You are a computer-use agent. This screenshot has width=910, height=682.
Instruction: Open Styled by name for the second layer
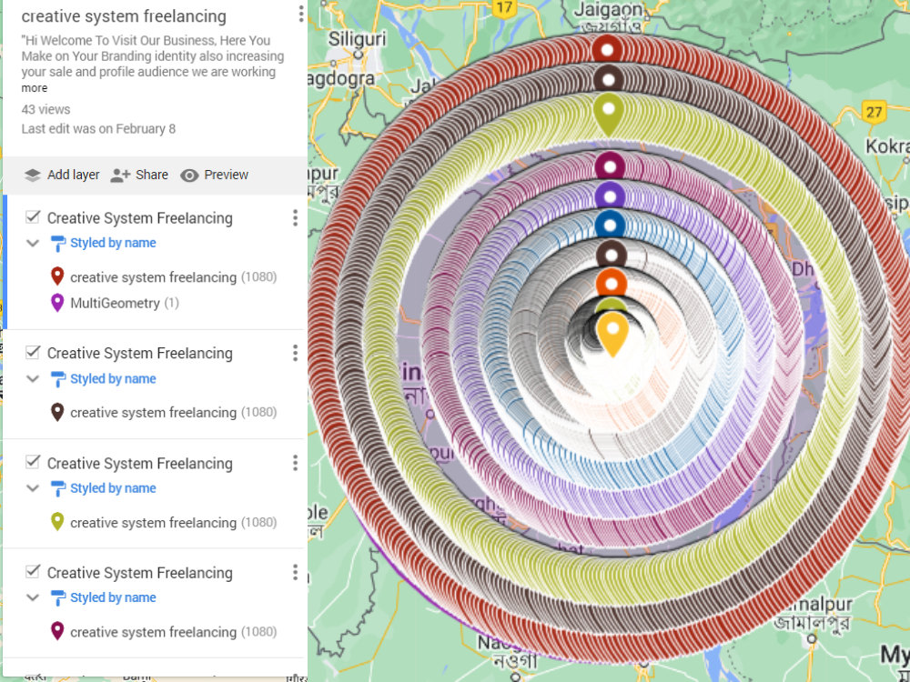pos(113,379)
